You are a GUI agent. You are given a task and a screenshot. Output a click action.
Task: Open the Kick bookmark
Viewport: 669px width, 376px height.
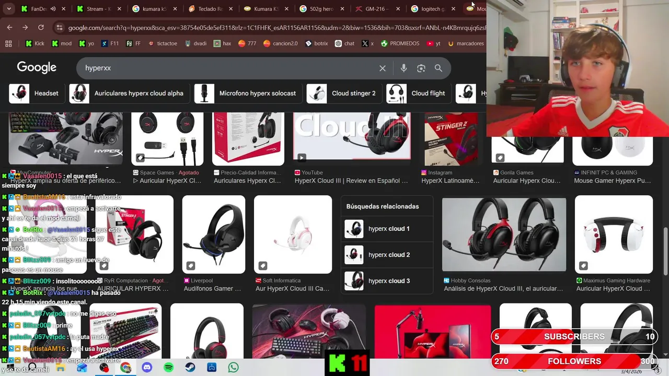coord(34,43)
